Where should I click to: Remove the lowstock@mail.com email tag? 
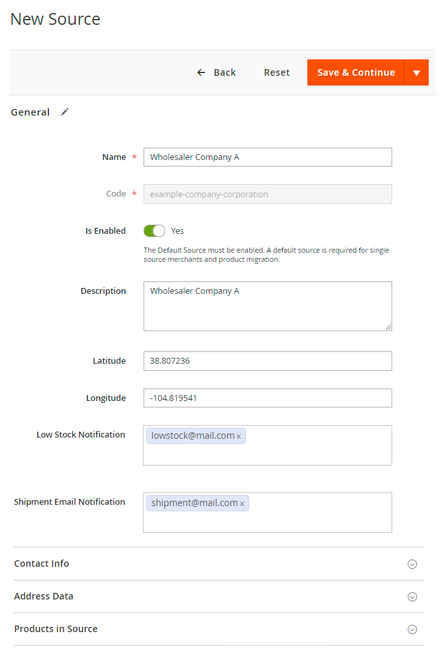tap(239, 436)
